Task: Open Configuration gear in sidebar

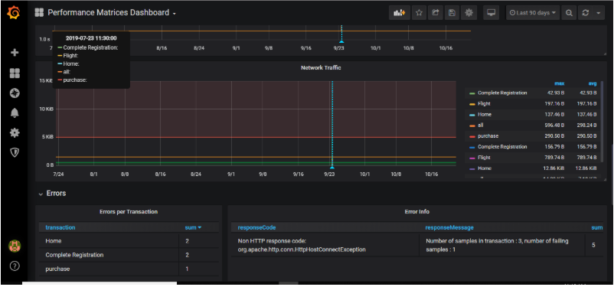Action: point(15,132)
